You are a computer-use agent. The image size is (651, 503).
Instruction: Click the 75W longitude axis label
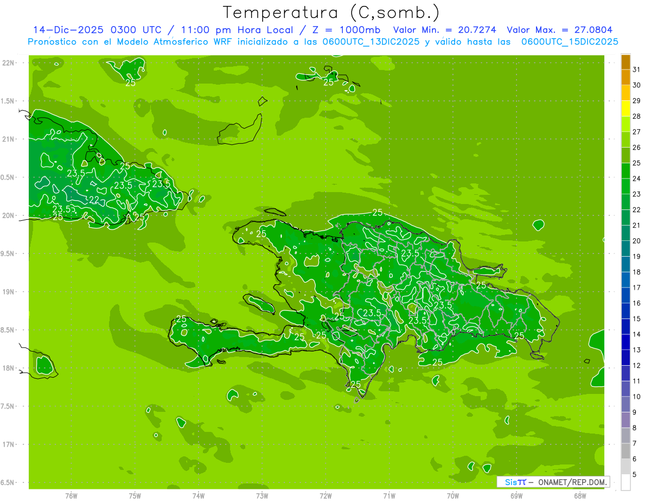pyautogui.click(x=135, y=496)
